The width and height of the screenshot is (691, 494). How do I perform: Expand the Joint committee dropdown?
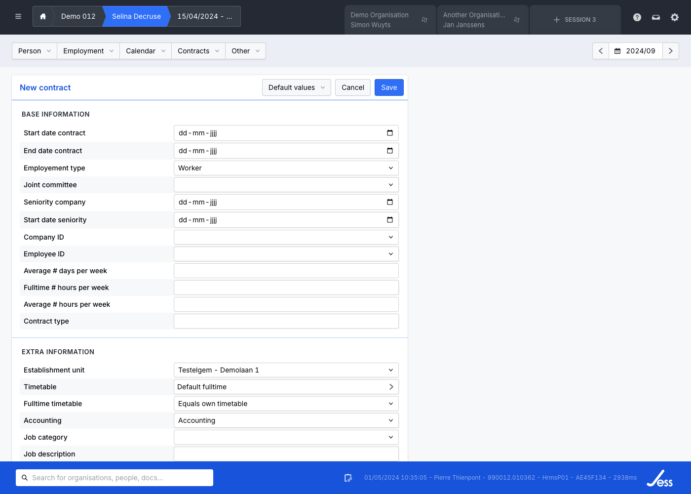(x=286, y=185)
